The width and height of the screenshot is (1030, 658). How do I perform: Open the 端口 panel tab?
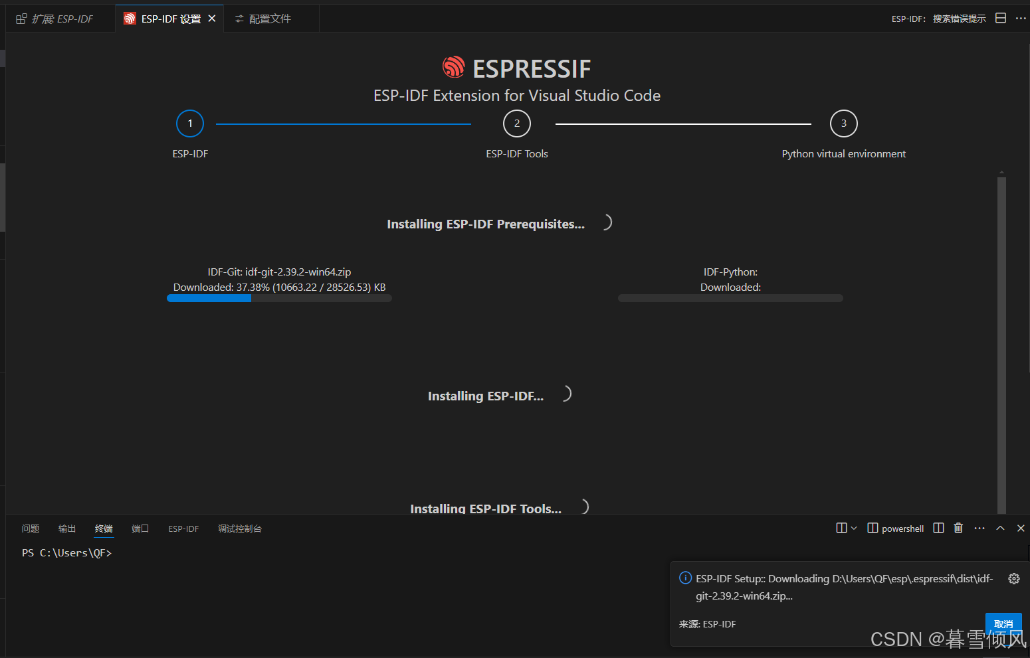click(140, 529)
